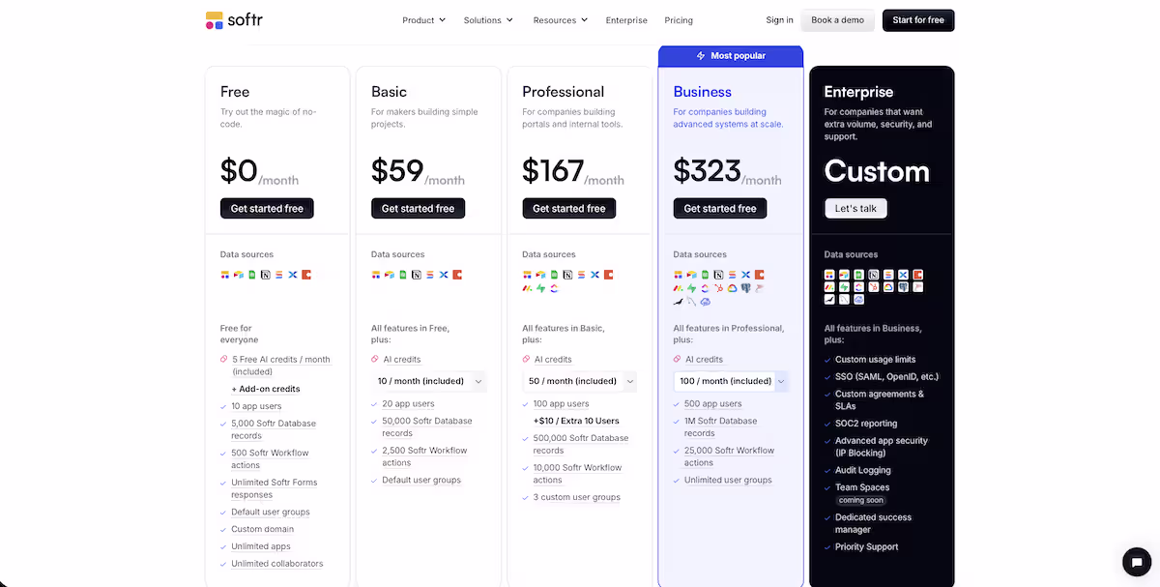The height and width of the screenshot is (587, 1160).
Task: Click the monday.com icon in Professional plan
Action: coord(527,288)
